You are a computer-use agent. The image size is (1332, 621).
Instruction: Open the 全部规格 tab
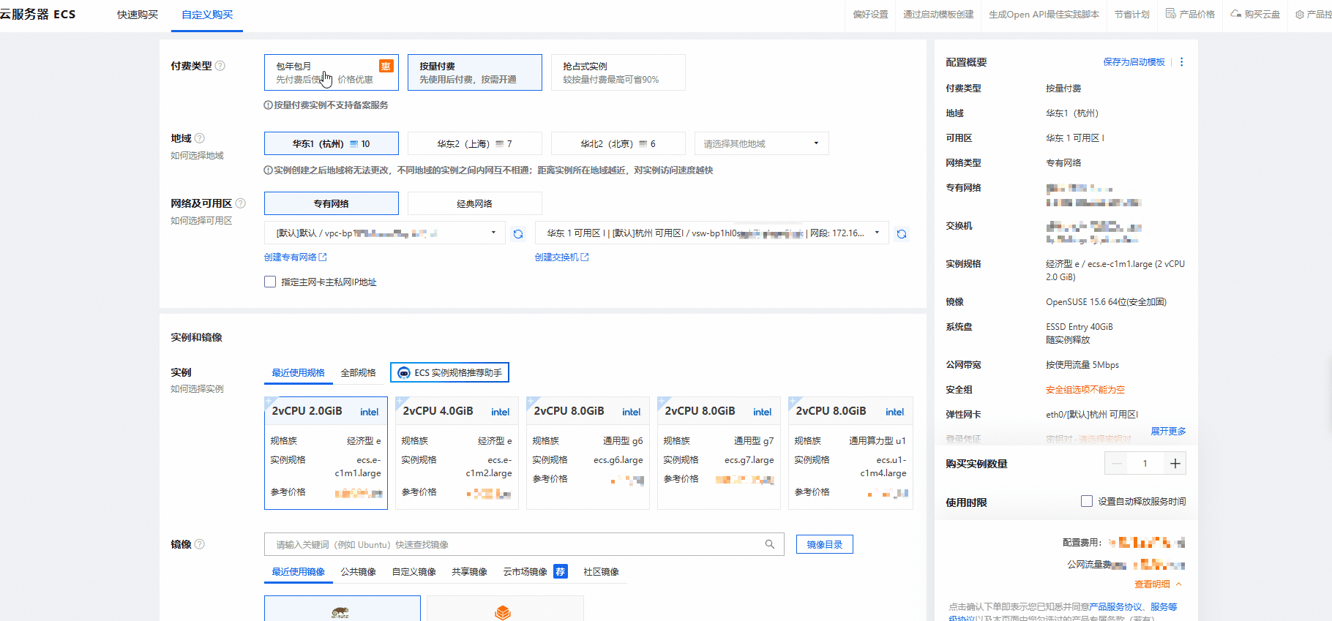359,373
